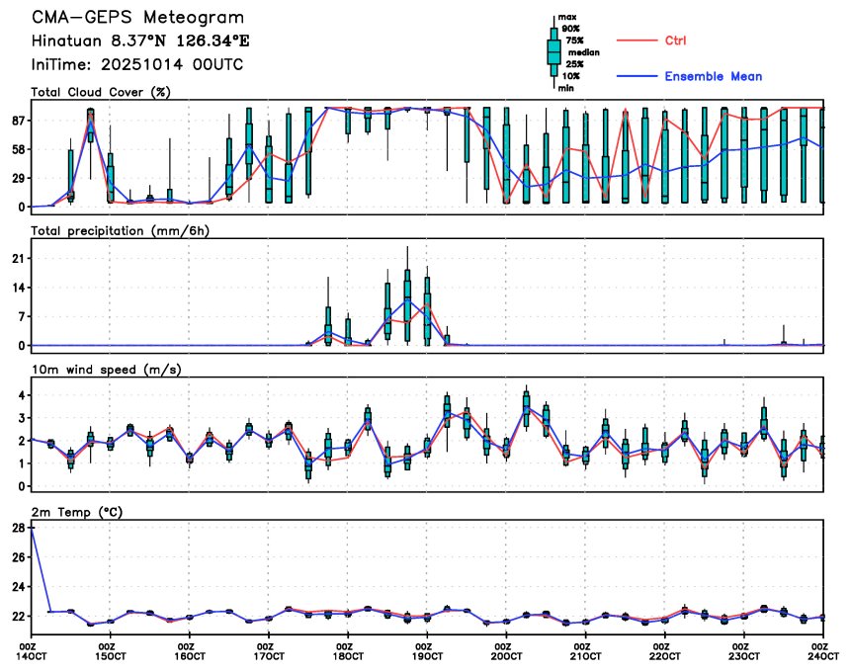The image size is (850, 672).
Task: Click the box-and-whisker legend symbol
Action: click(x=553, y=52)
